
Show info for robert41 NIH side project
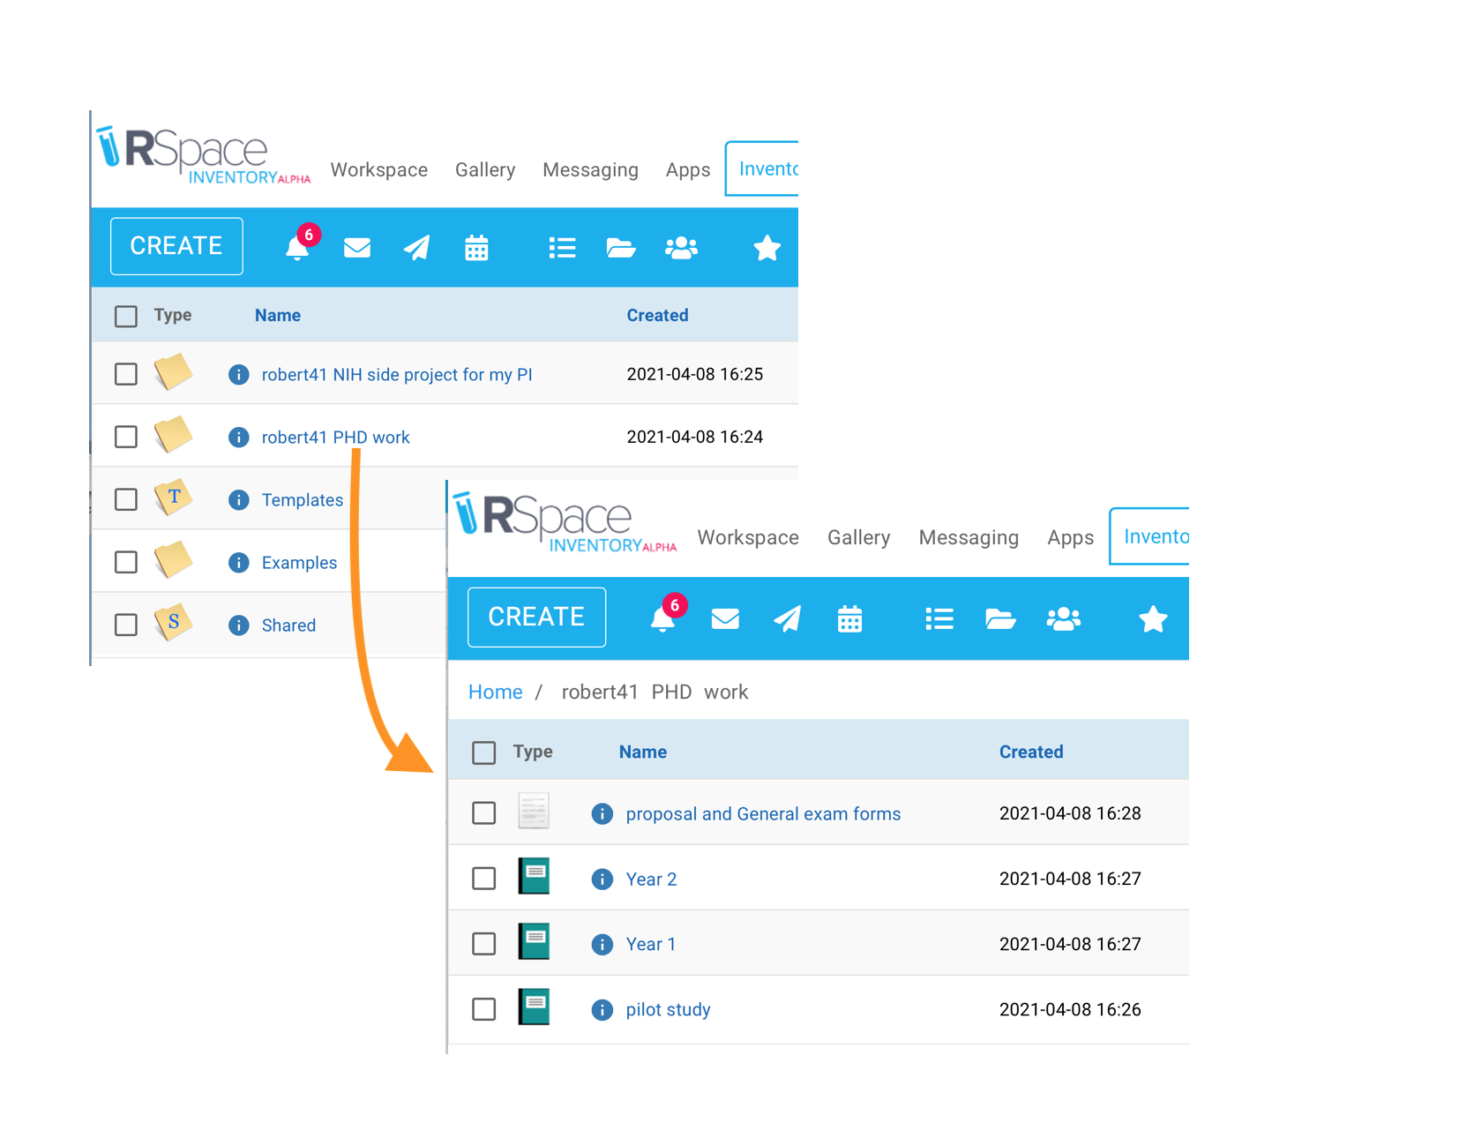coord(238,374)
